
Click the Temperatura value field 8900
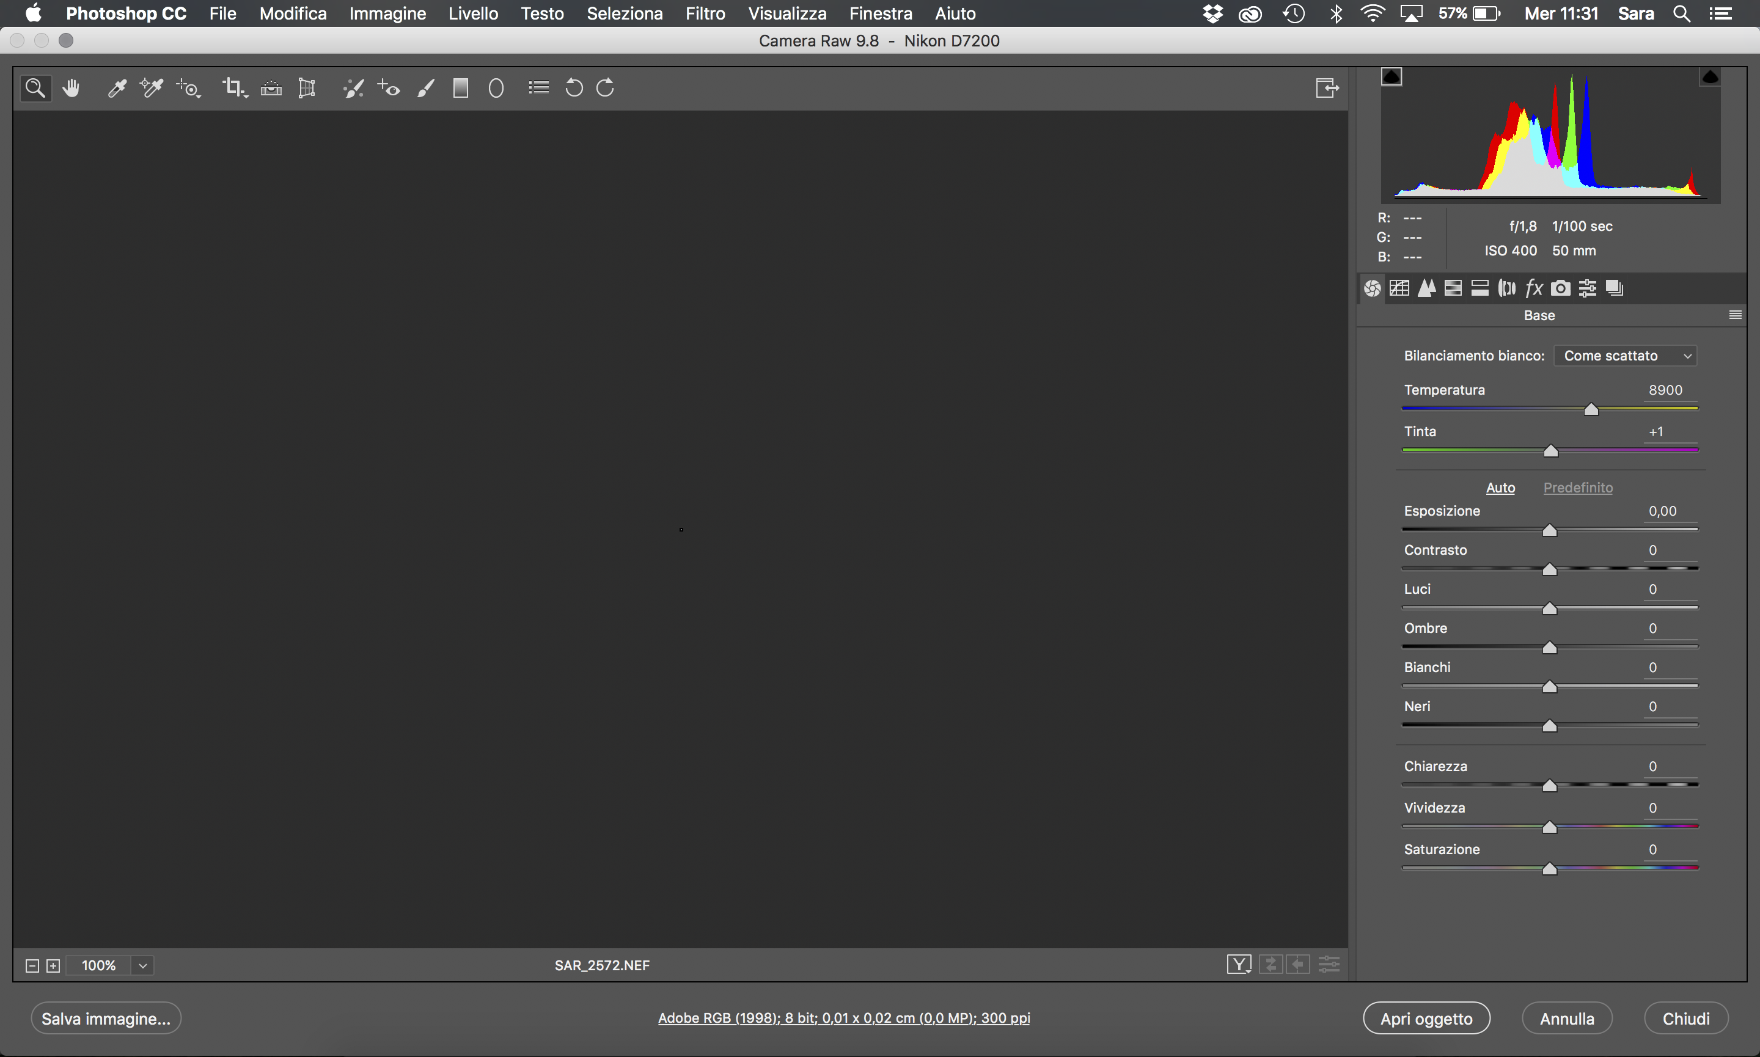tap(1670, 390)
